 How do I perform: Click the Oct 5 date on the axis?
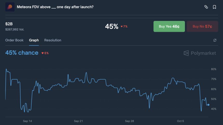[180, 121]
